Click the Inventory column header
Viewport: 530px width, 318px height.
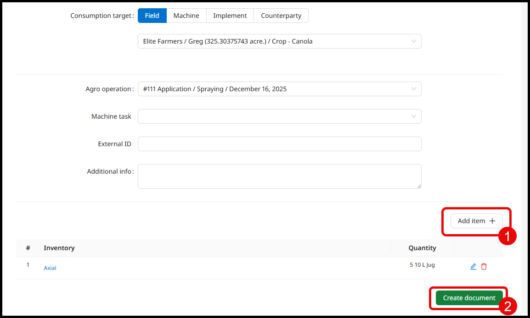pos(59,248)
